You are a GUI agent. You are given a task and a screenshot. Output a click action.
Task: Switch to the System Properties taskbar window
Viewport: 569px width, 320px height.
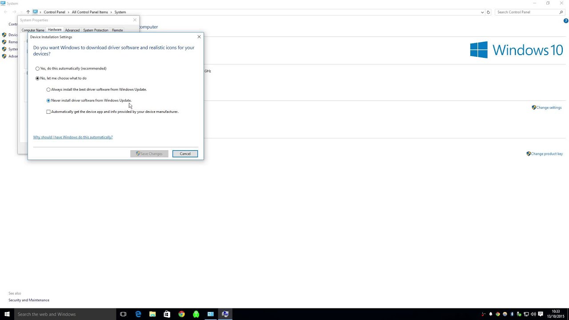click(225, 314)
